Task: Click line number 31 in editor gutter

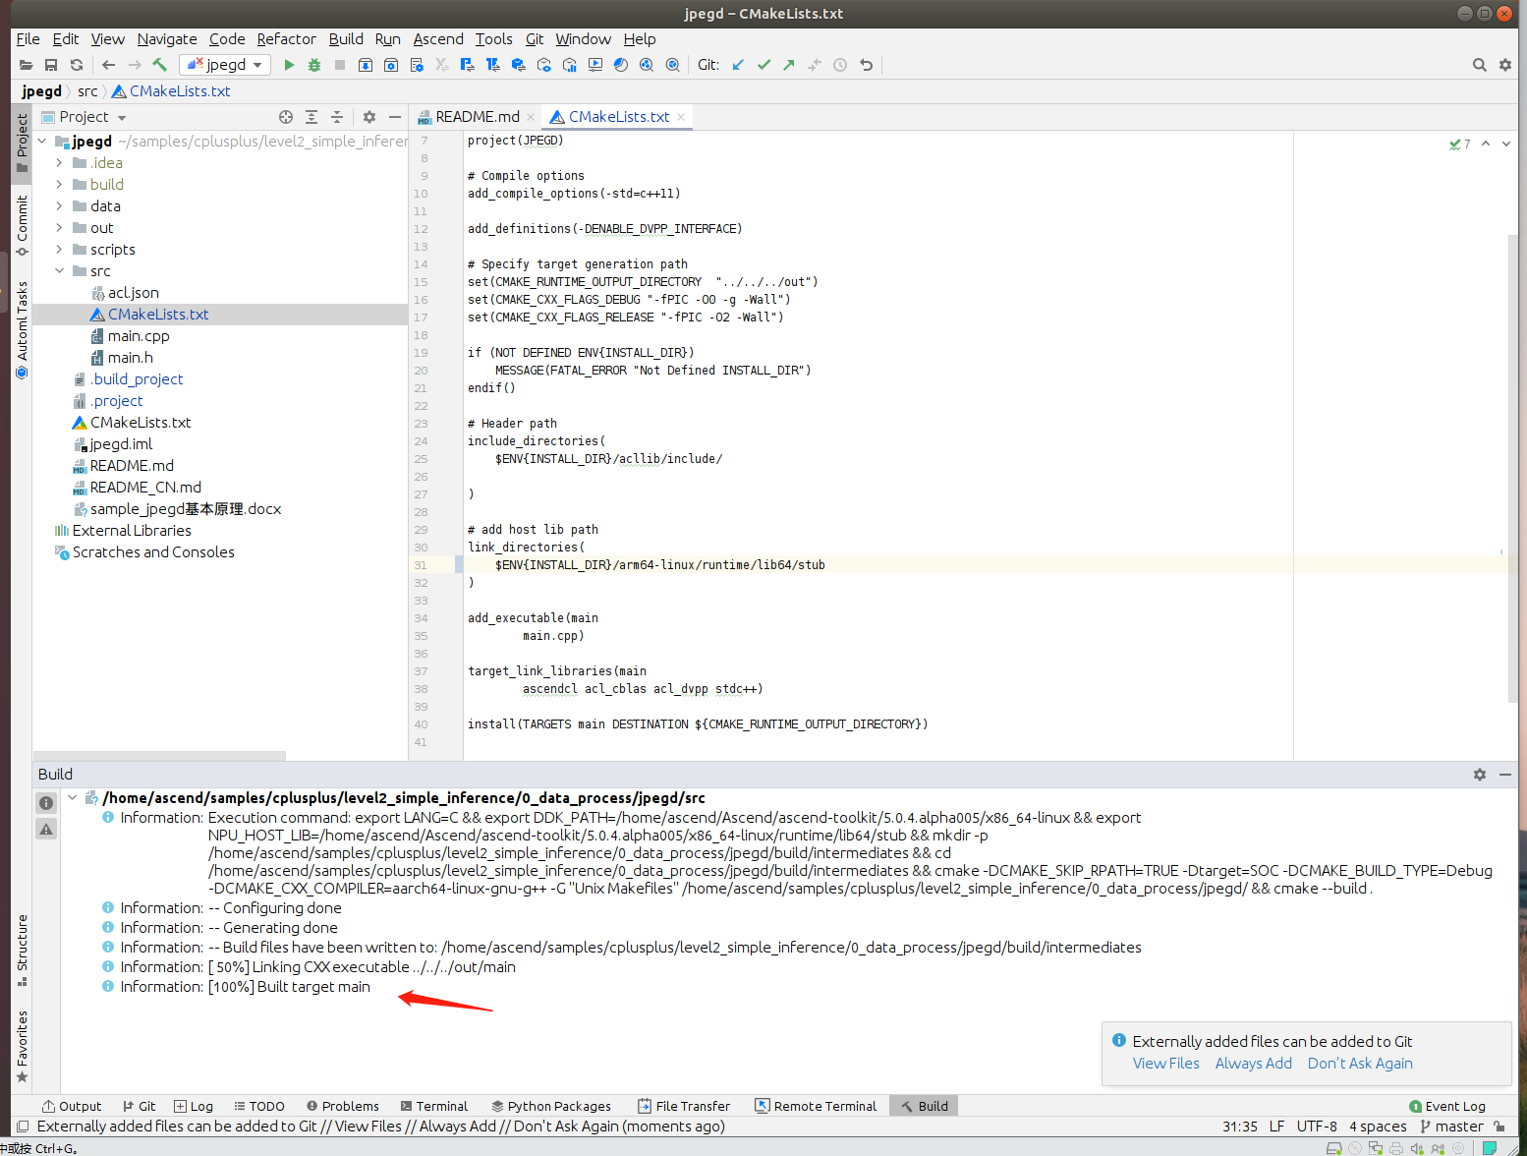Action: [421, 565]
